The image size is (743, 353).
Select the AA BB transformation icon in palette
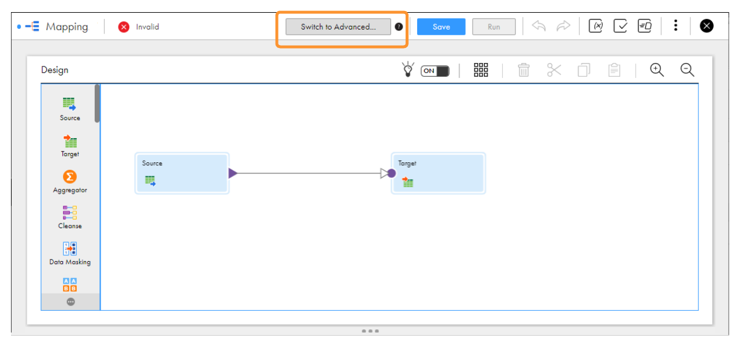pos(70,285)
